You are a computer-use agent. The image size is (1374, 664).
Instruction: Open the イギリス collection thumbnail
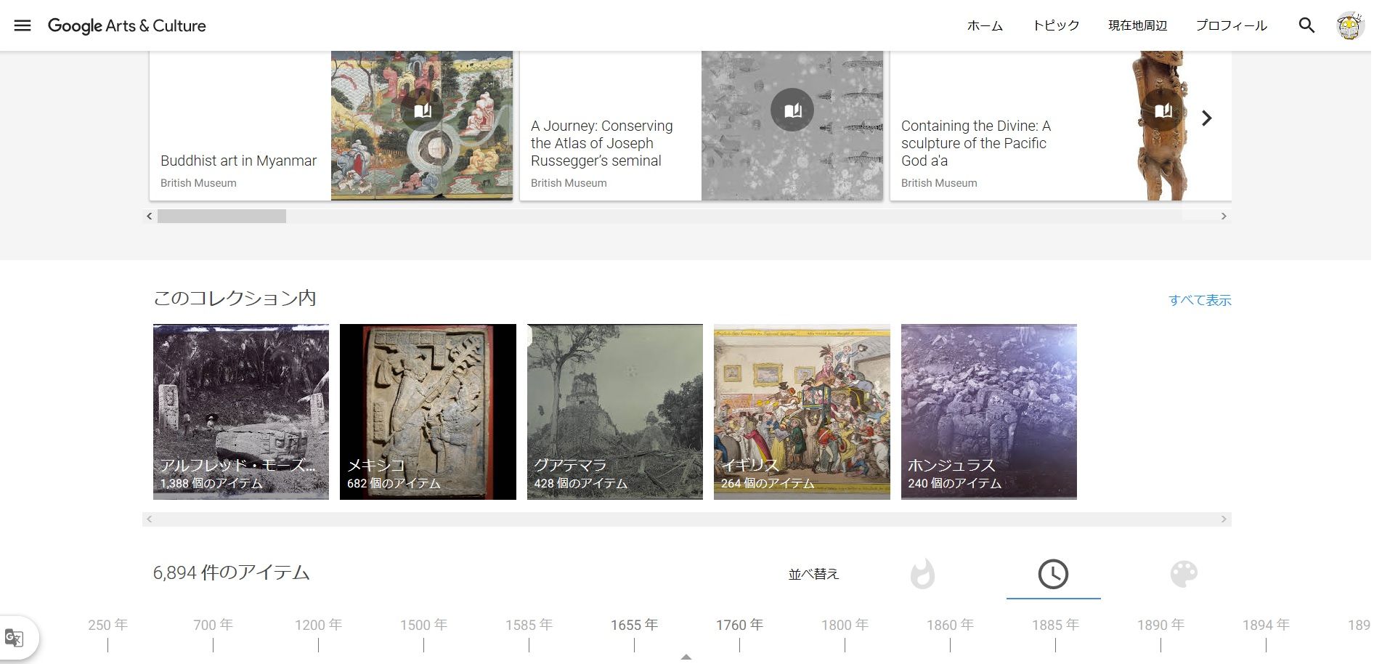(x=802, y=412)
